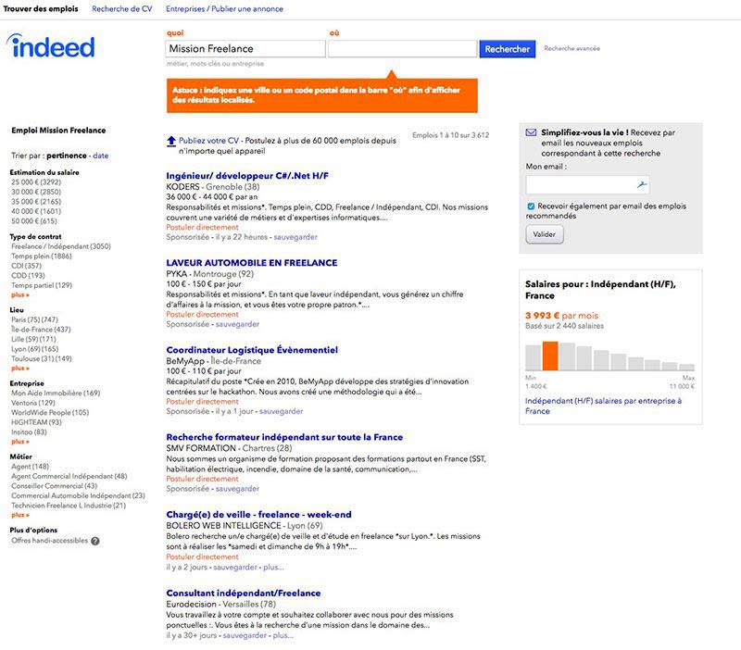The image size is (741, 650).
Task: Click the Valider button
Action: click(545, 234)
